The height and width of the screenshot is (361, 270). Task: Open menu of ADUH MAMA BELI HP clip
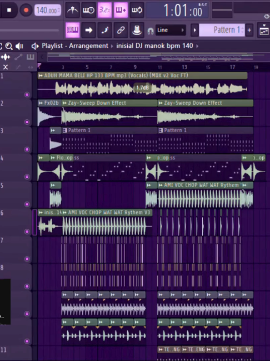(41, 76)
